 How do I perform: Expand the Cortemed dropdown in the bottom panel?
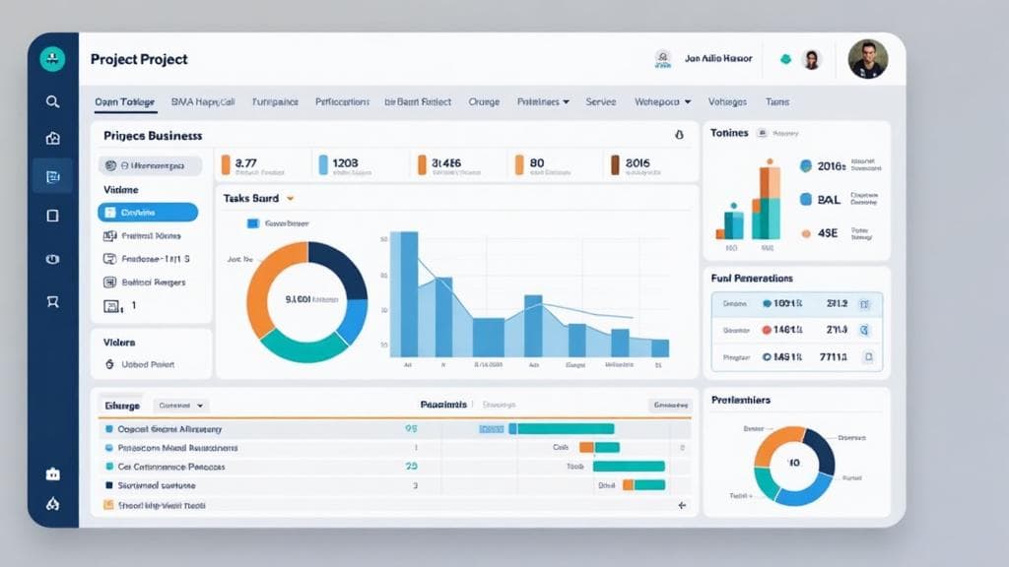pos(183,405)
